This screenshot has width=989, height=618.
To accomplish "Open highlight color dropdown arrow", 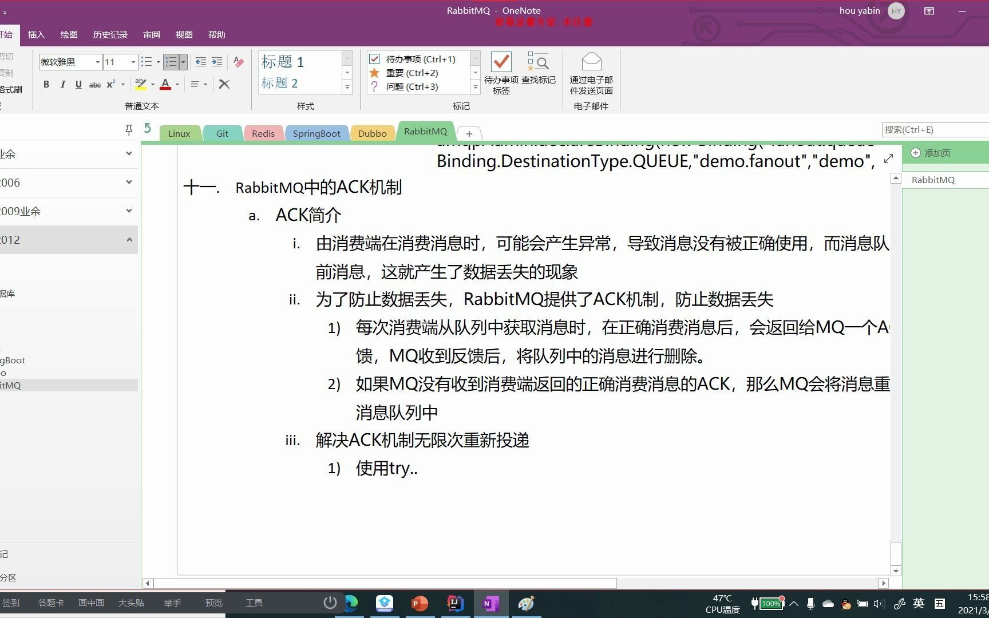I will click(153, 85).
